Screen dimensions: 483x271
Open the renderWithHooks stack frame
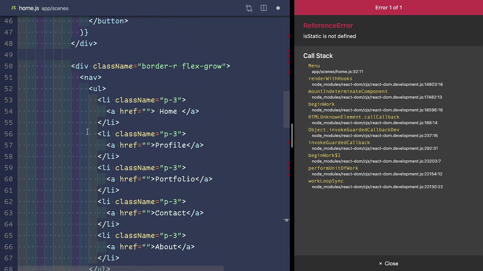tap(330, 79)
